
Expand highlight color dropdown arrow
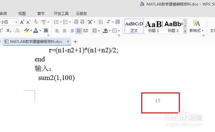pyautogui.click(x=31, y=31)
